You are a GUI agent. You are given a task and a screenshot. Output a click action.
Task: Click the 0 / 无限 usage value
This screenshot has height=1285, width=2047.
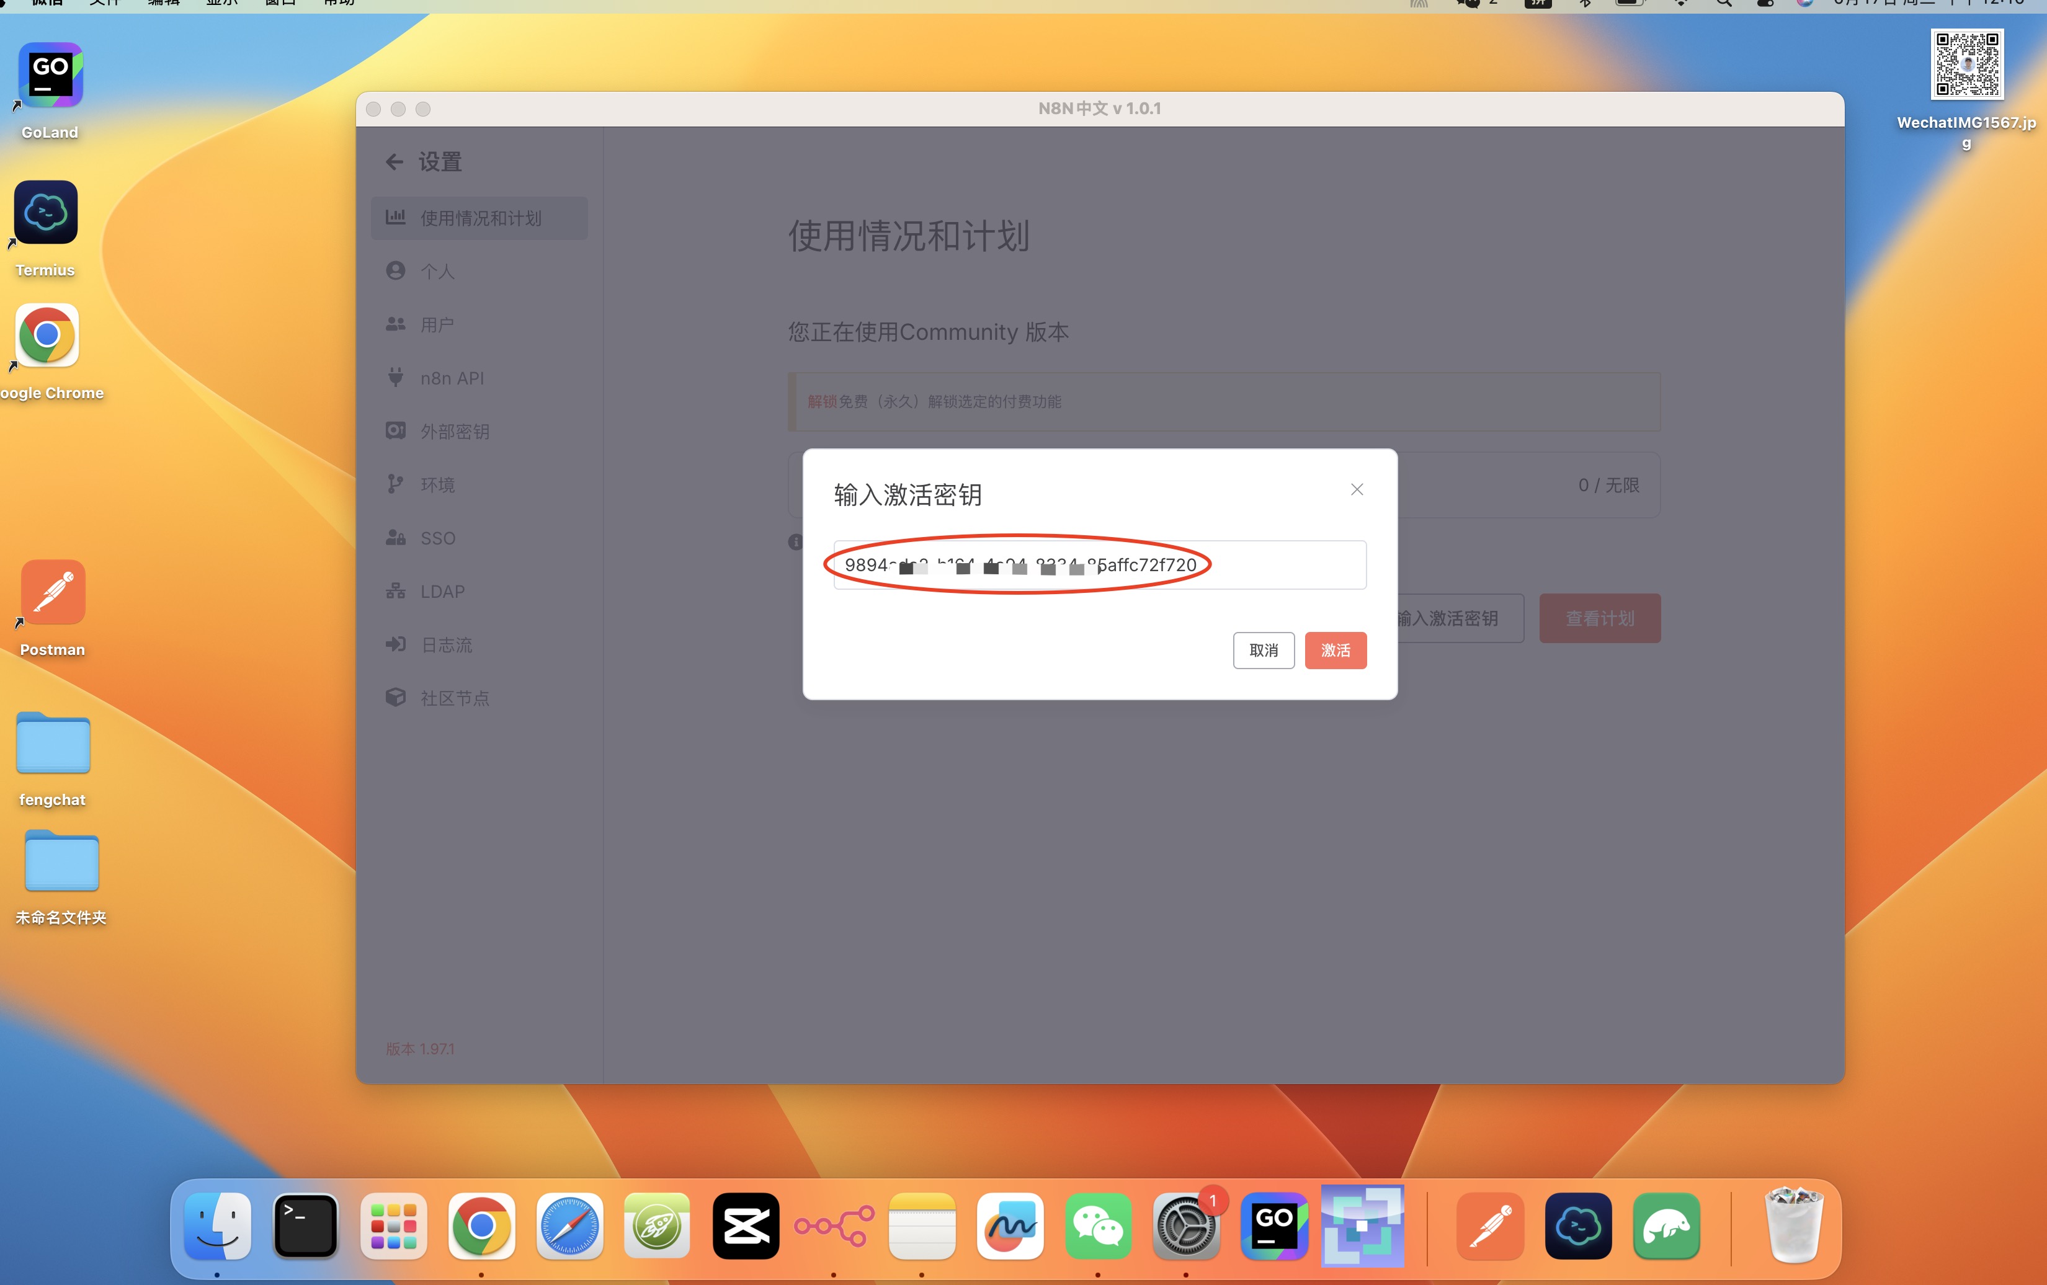point(1608,485)
